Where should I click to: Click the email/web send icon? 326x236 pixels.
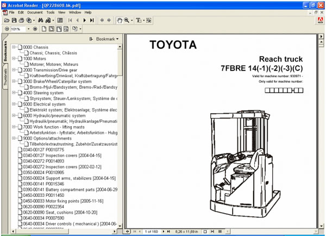29,21
